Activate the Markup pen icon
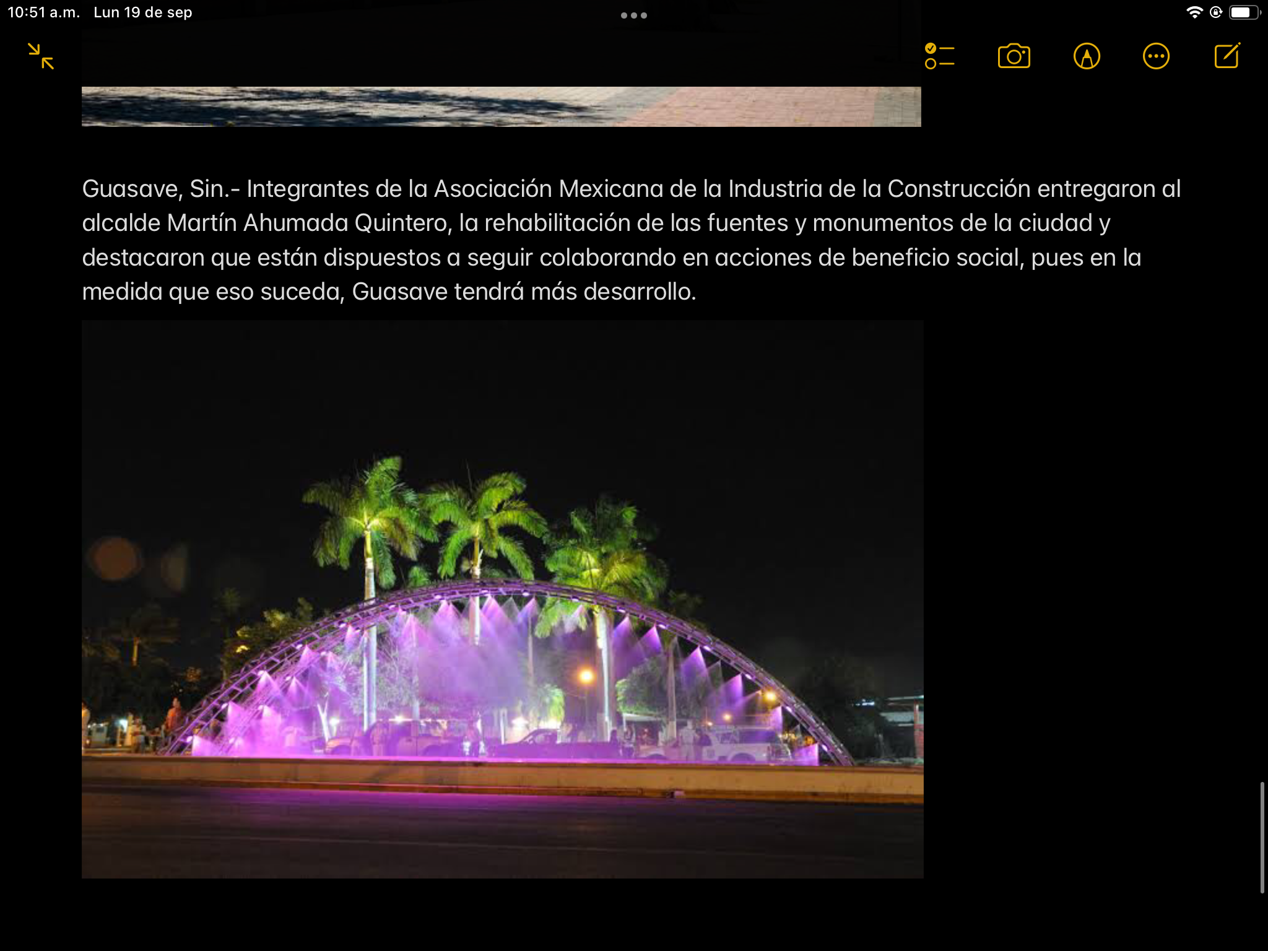 [x=1087, y=56]
